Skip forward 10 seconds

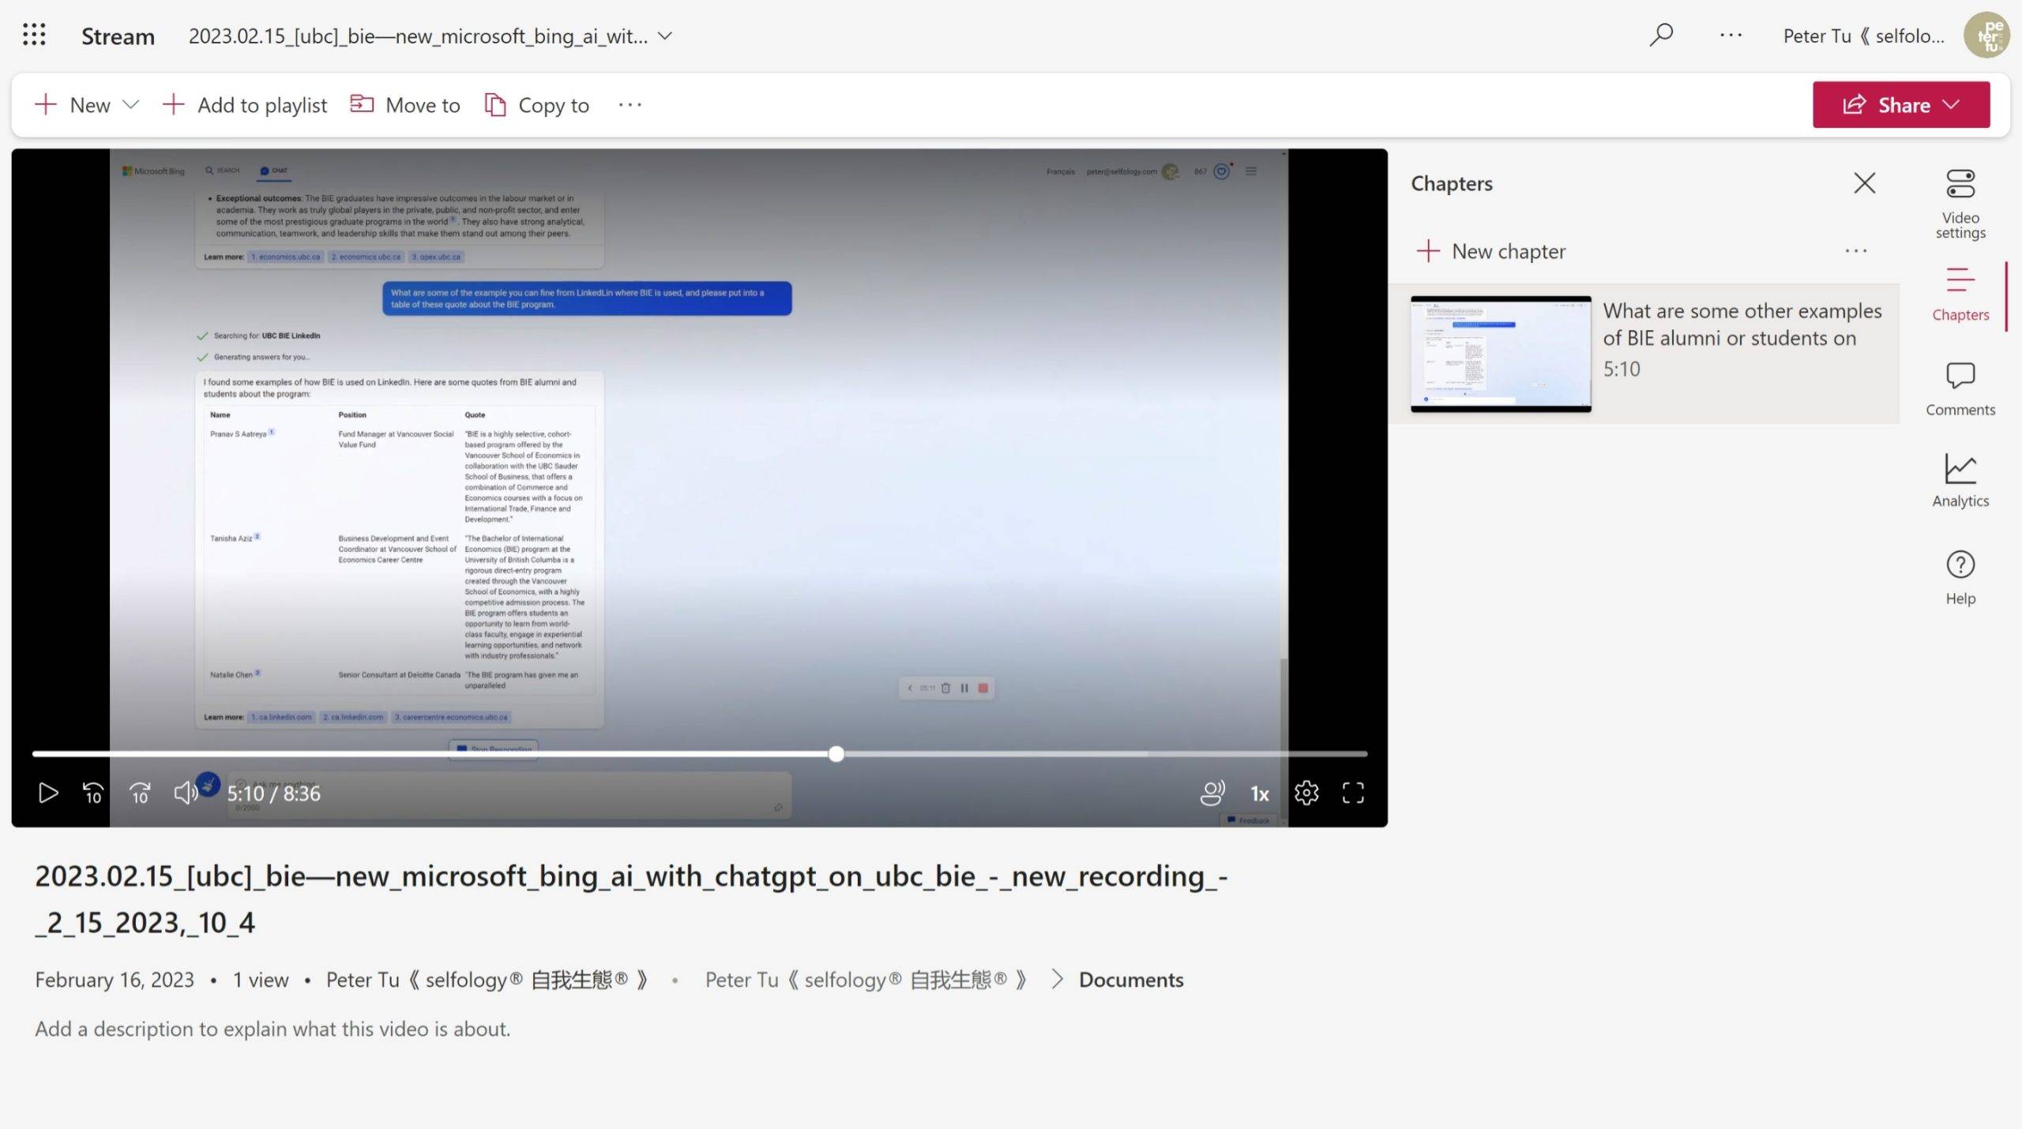click(x=140, y=793)
